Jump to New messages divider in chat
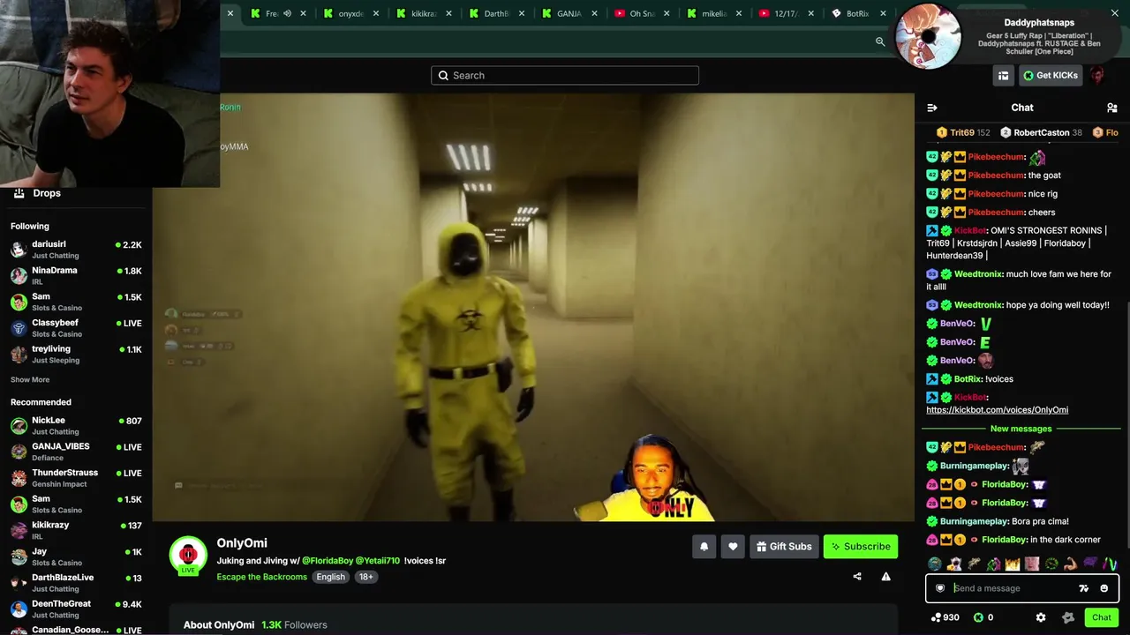 coord(1021,429)
